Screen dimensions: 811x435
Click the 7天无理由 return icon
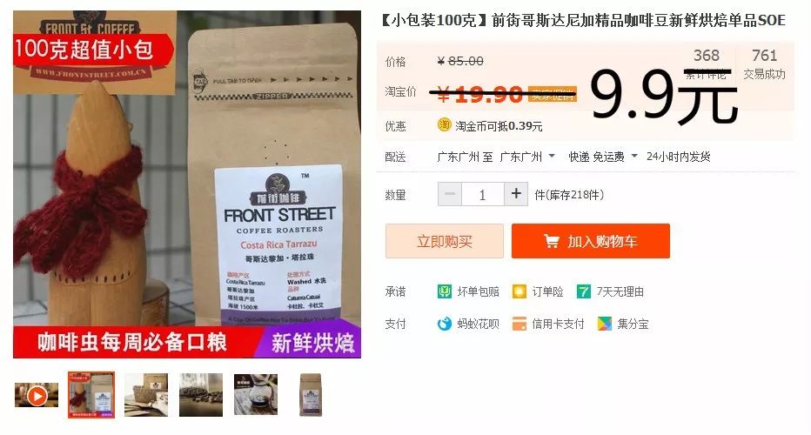(583, 291)
